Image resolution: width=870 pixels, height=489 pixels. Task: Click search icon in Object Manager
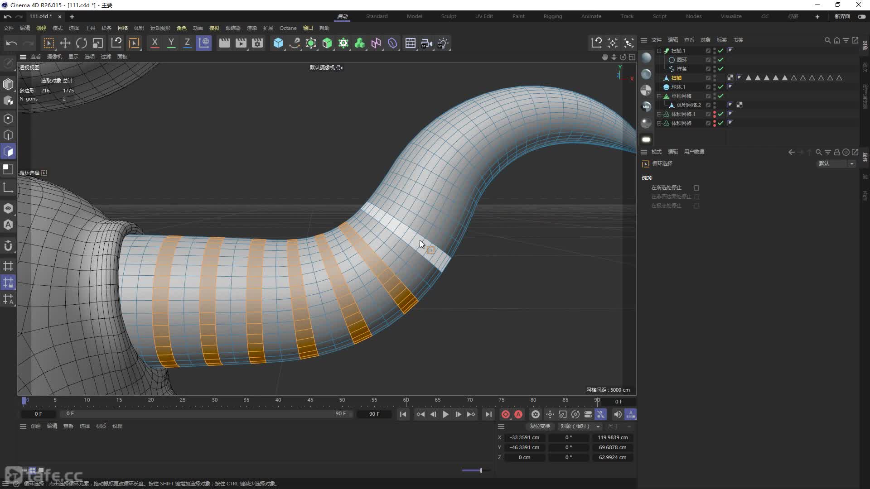tap(827, 40)
